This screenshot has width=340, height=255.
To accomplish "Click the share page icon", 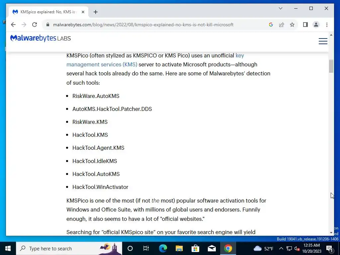I will click(x=282, y=25).
